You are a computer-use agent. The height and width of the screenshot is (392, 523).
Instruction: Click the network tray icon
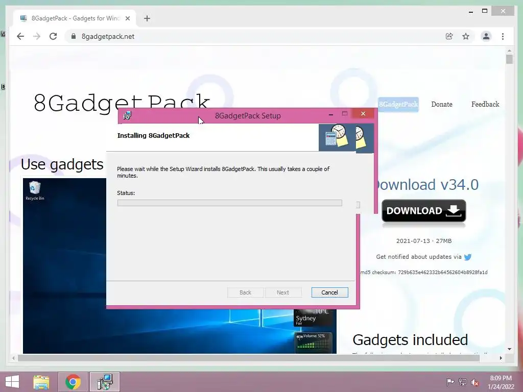pos(463,382)
